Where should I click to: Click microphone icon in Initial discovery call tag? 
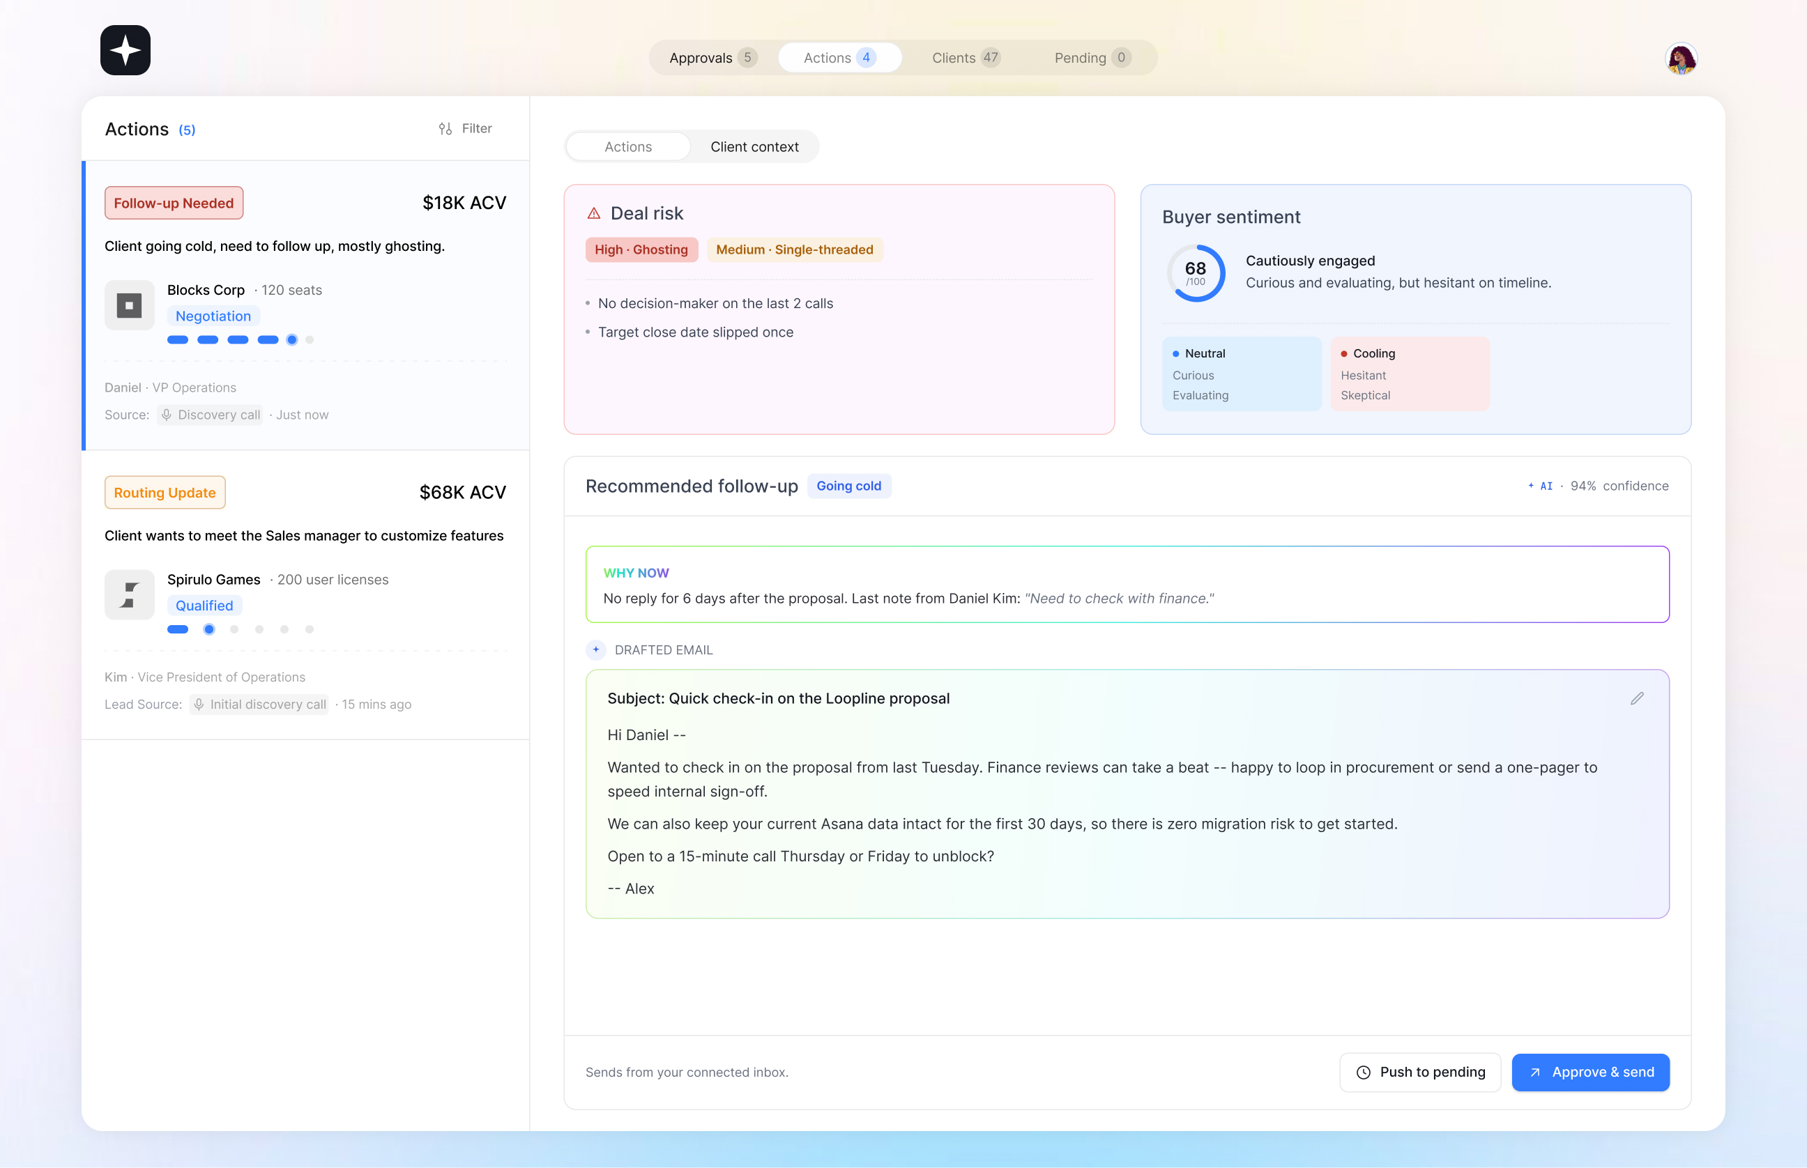point(199,704)
